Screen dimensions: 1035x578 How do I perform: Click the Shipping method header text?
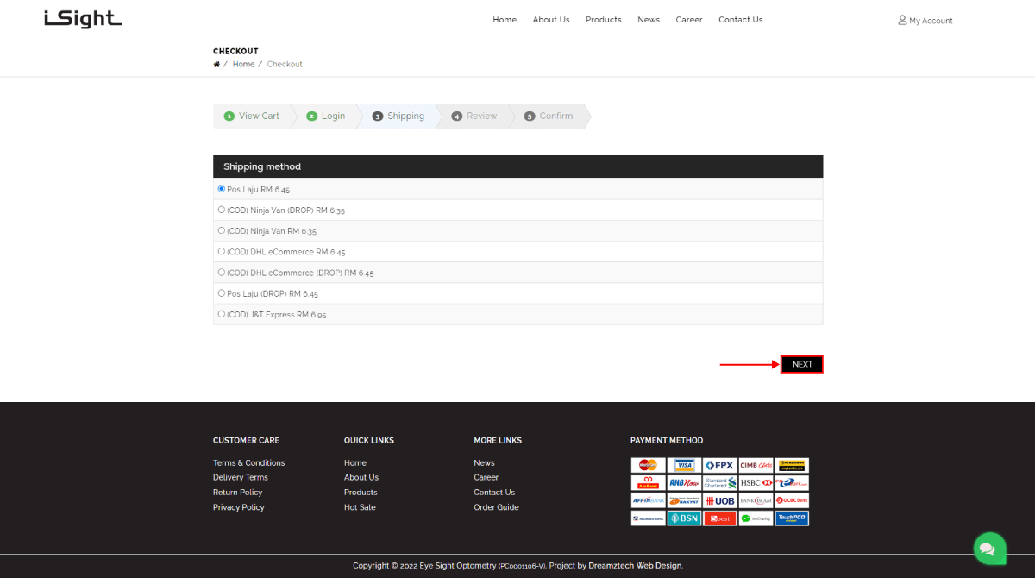coord(262,166)
